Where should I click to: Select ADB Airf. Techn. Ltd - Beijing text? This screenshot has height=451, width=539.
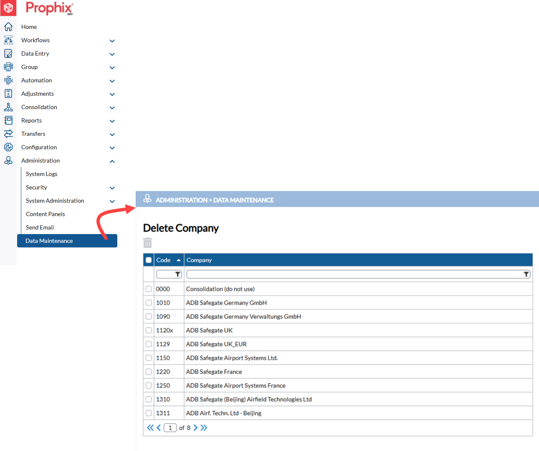[x=224, y=413]
